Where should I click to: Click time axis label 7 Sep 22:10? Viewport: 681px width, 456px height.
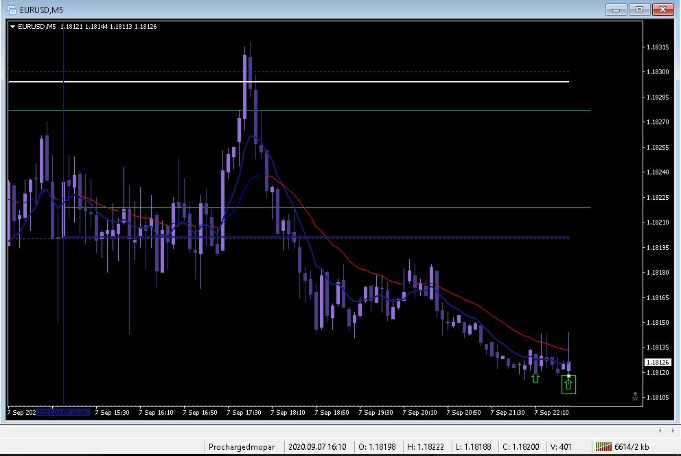pyautogui.click(x=551, y=412)
